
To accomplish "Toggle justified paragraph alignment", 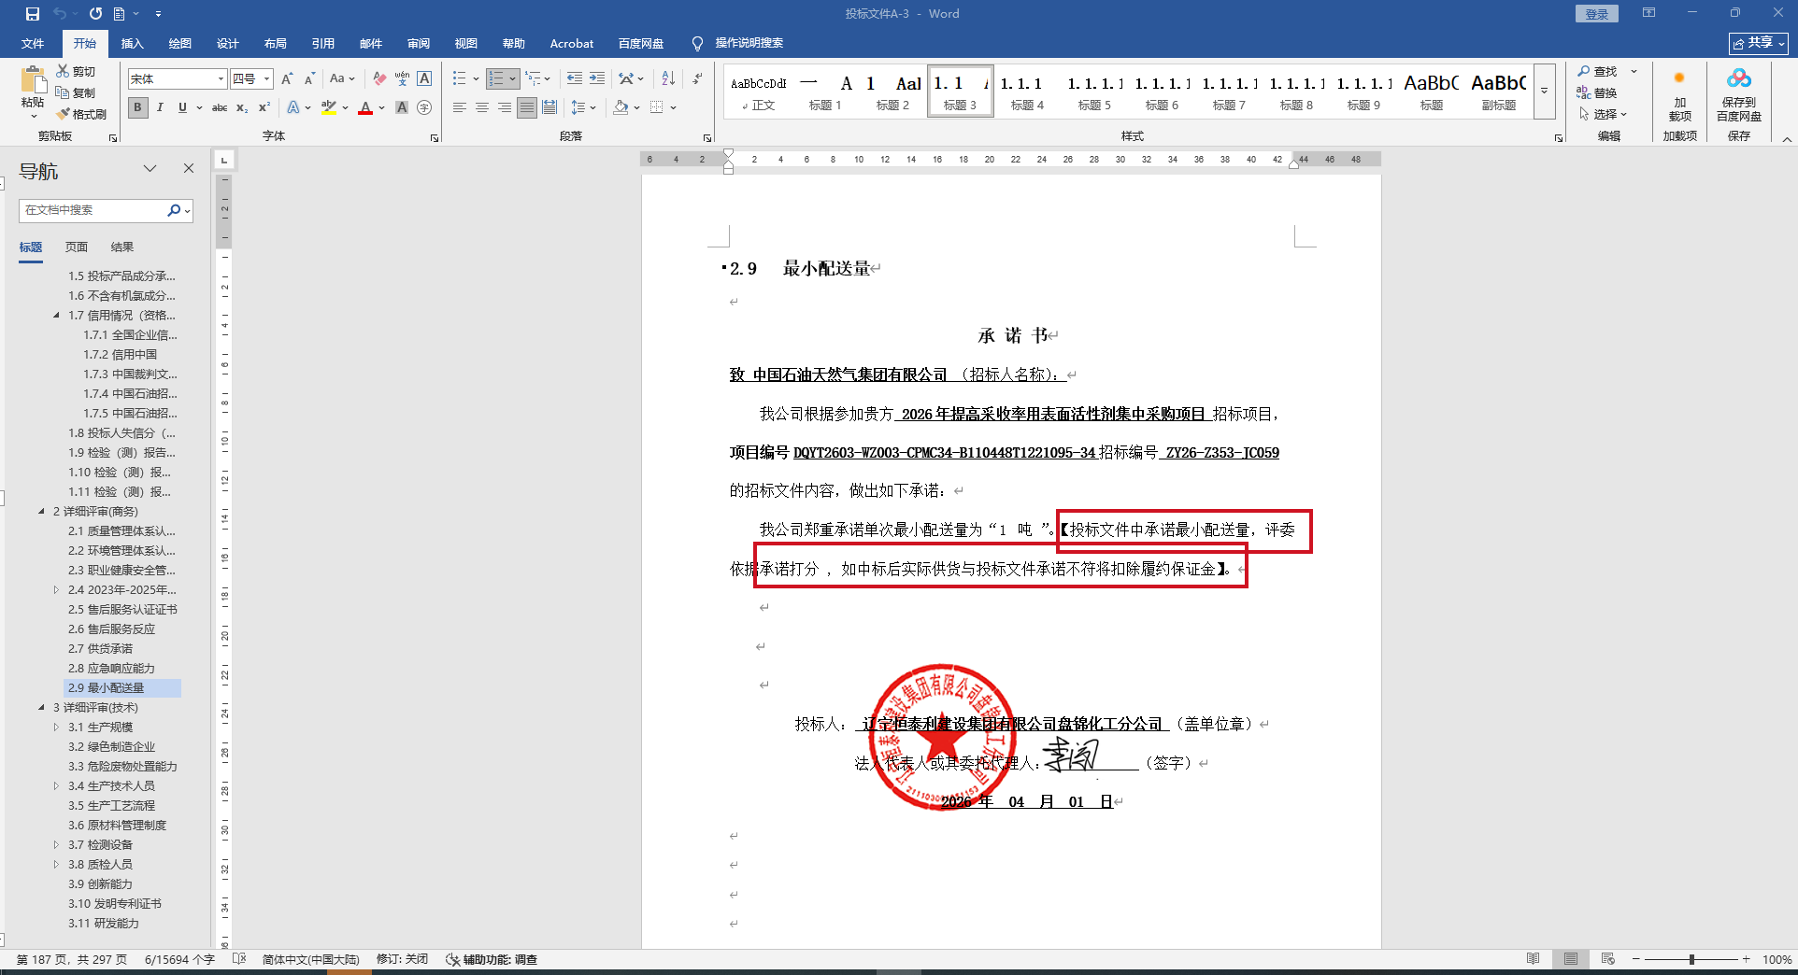I will [x=527, y=107].
